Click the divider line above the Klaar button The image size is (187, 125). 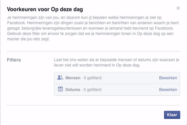(x=93, y=105)
